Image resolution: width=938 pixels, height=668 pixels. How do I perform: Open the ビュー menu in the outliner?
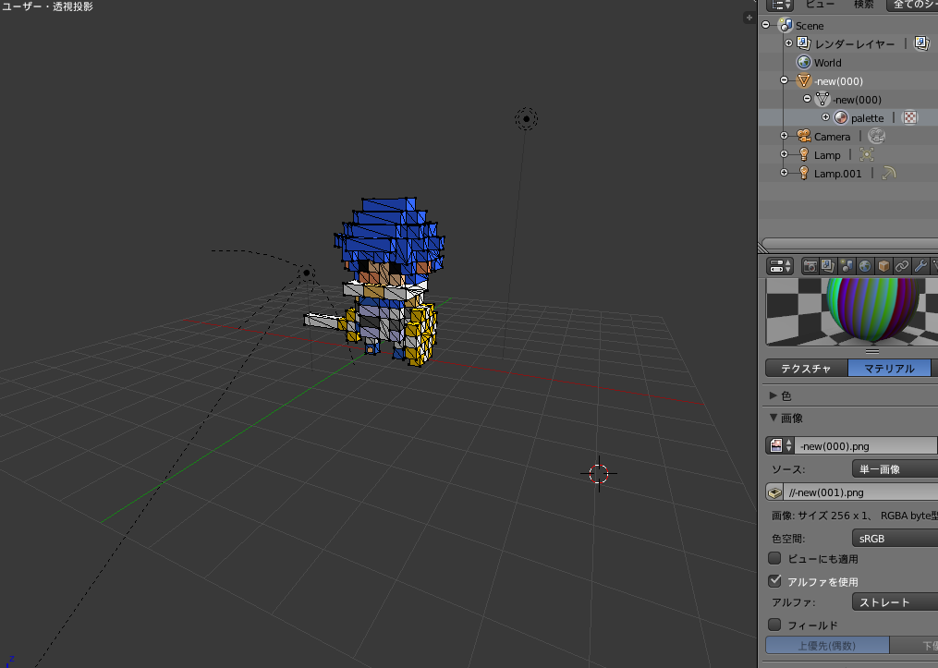(822, 6)
